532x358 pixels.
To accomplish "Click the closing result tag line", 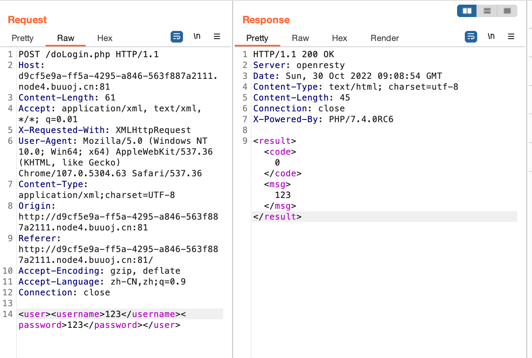I will pyautogui.click(x=278, y=217).
